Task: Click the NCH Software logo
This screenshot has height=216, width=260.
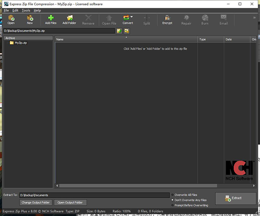Action: [239, 170]
